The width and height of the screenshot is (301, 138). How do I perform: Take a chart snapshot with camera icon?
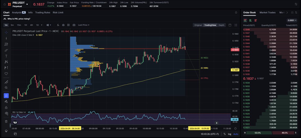(x=74, y=25)
